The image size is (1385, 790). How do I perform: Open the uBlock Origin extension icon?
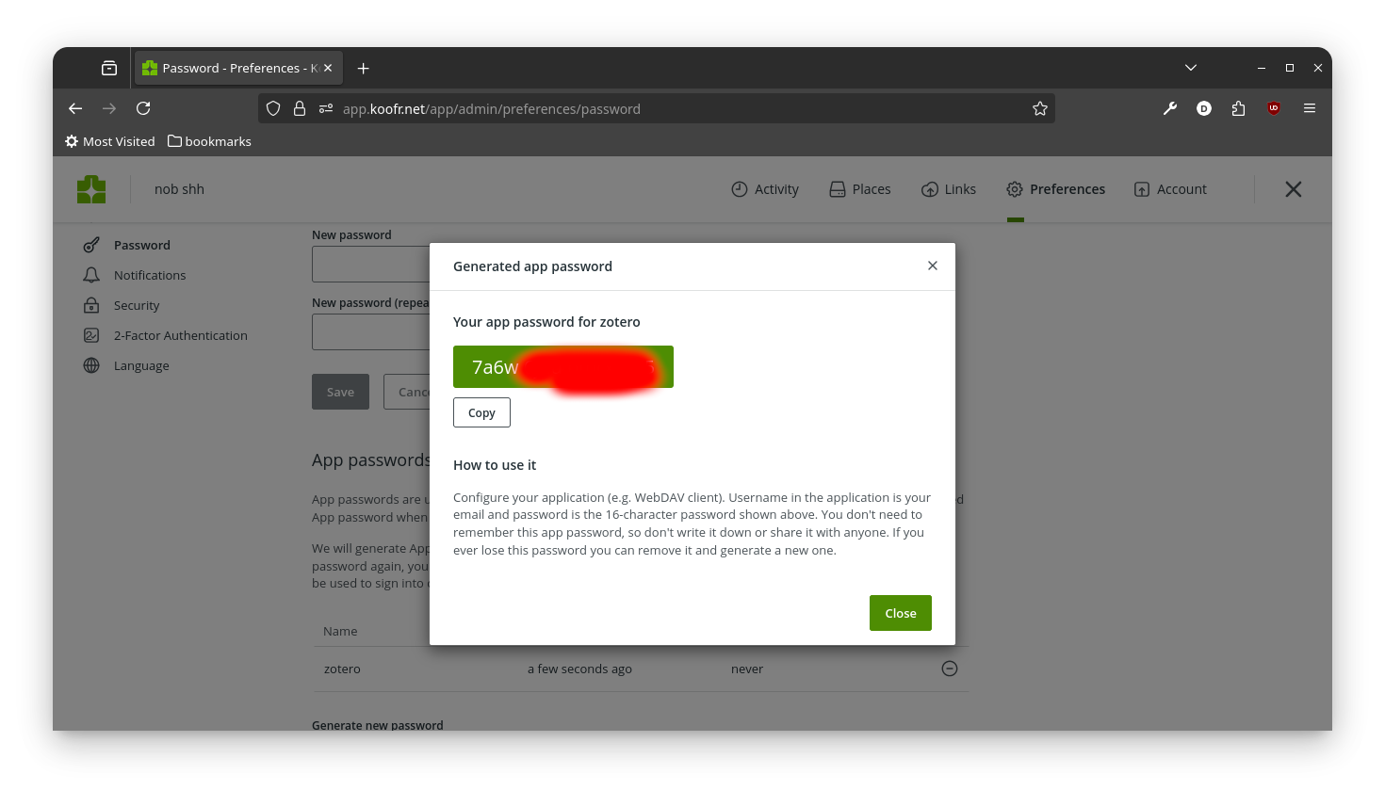pos(1274,108)
